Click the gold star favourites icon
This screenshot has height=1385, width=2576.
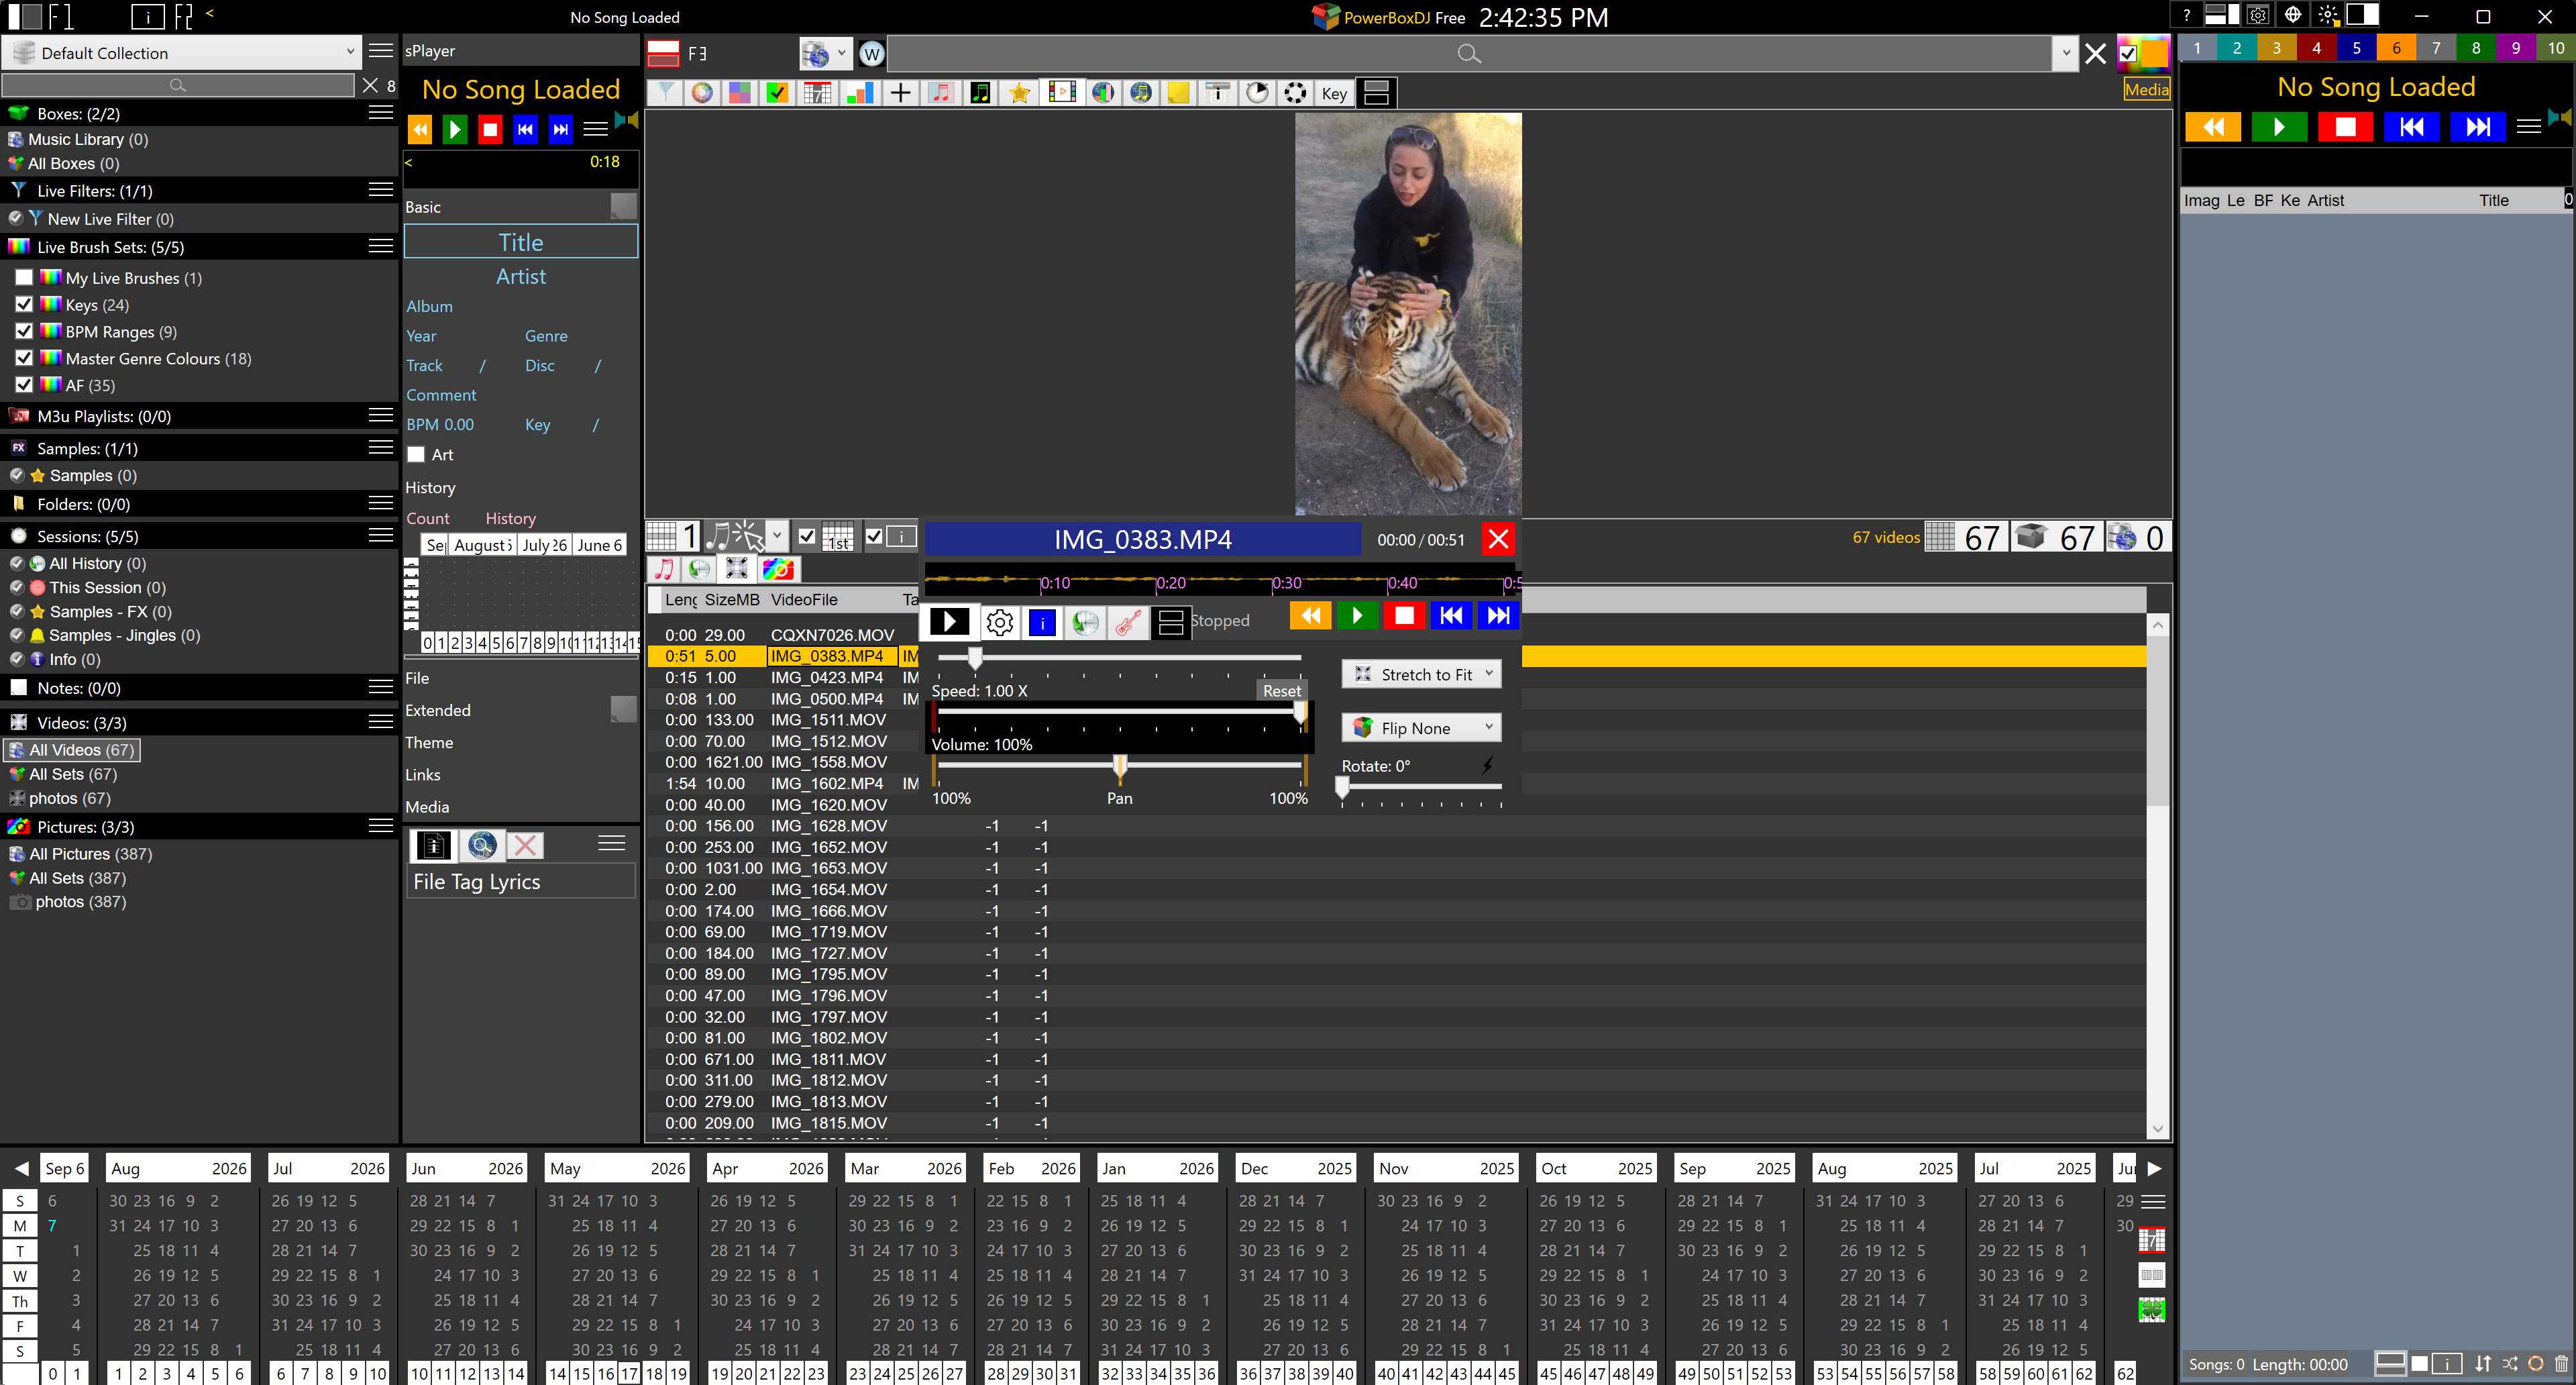[1019, 93]
